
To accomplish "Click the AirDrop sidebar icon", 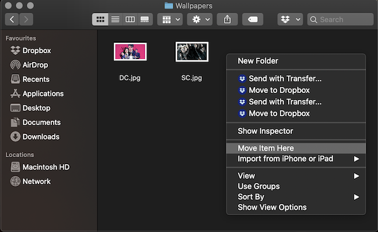I will [x=15, y=65].
